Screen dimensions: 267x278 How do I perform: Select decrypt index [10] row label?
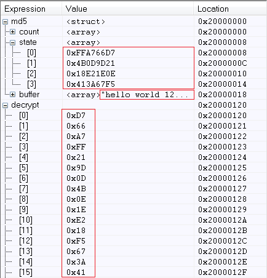[26, 220]
